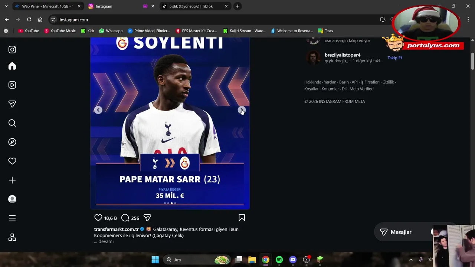Go to next carousel image
Viewport: 475px width, 267px height.
[242, 110]
